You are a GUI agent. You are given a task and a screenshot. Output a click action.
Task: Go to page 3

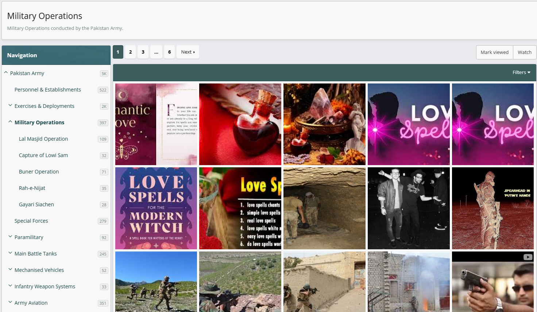tap(143, 52)
